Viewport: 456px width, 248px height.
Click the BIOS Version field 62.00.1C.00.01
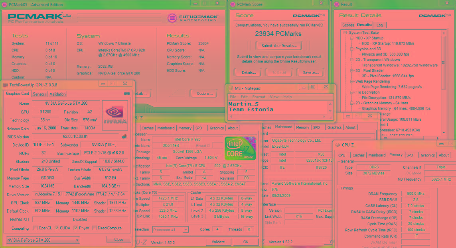[76, 136]
